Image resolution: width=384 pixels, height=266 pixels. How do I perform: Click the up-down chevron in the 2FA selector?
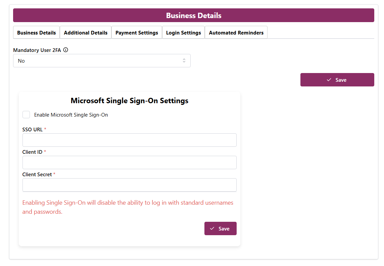click(x=184, y=61)
